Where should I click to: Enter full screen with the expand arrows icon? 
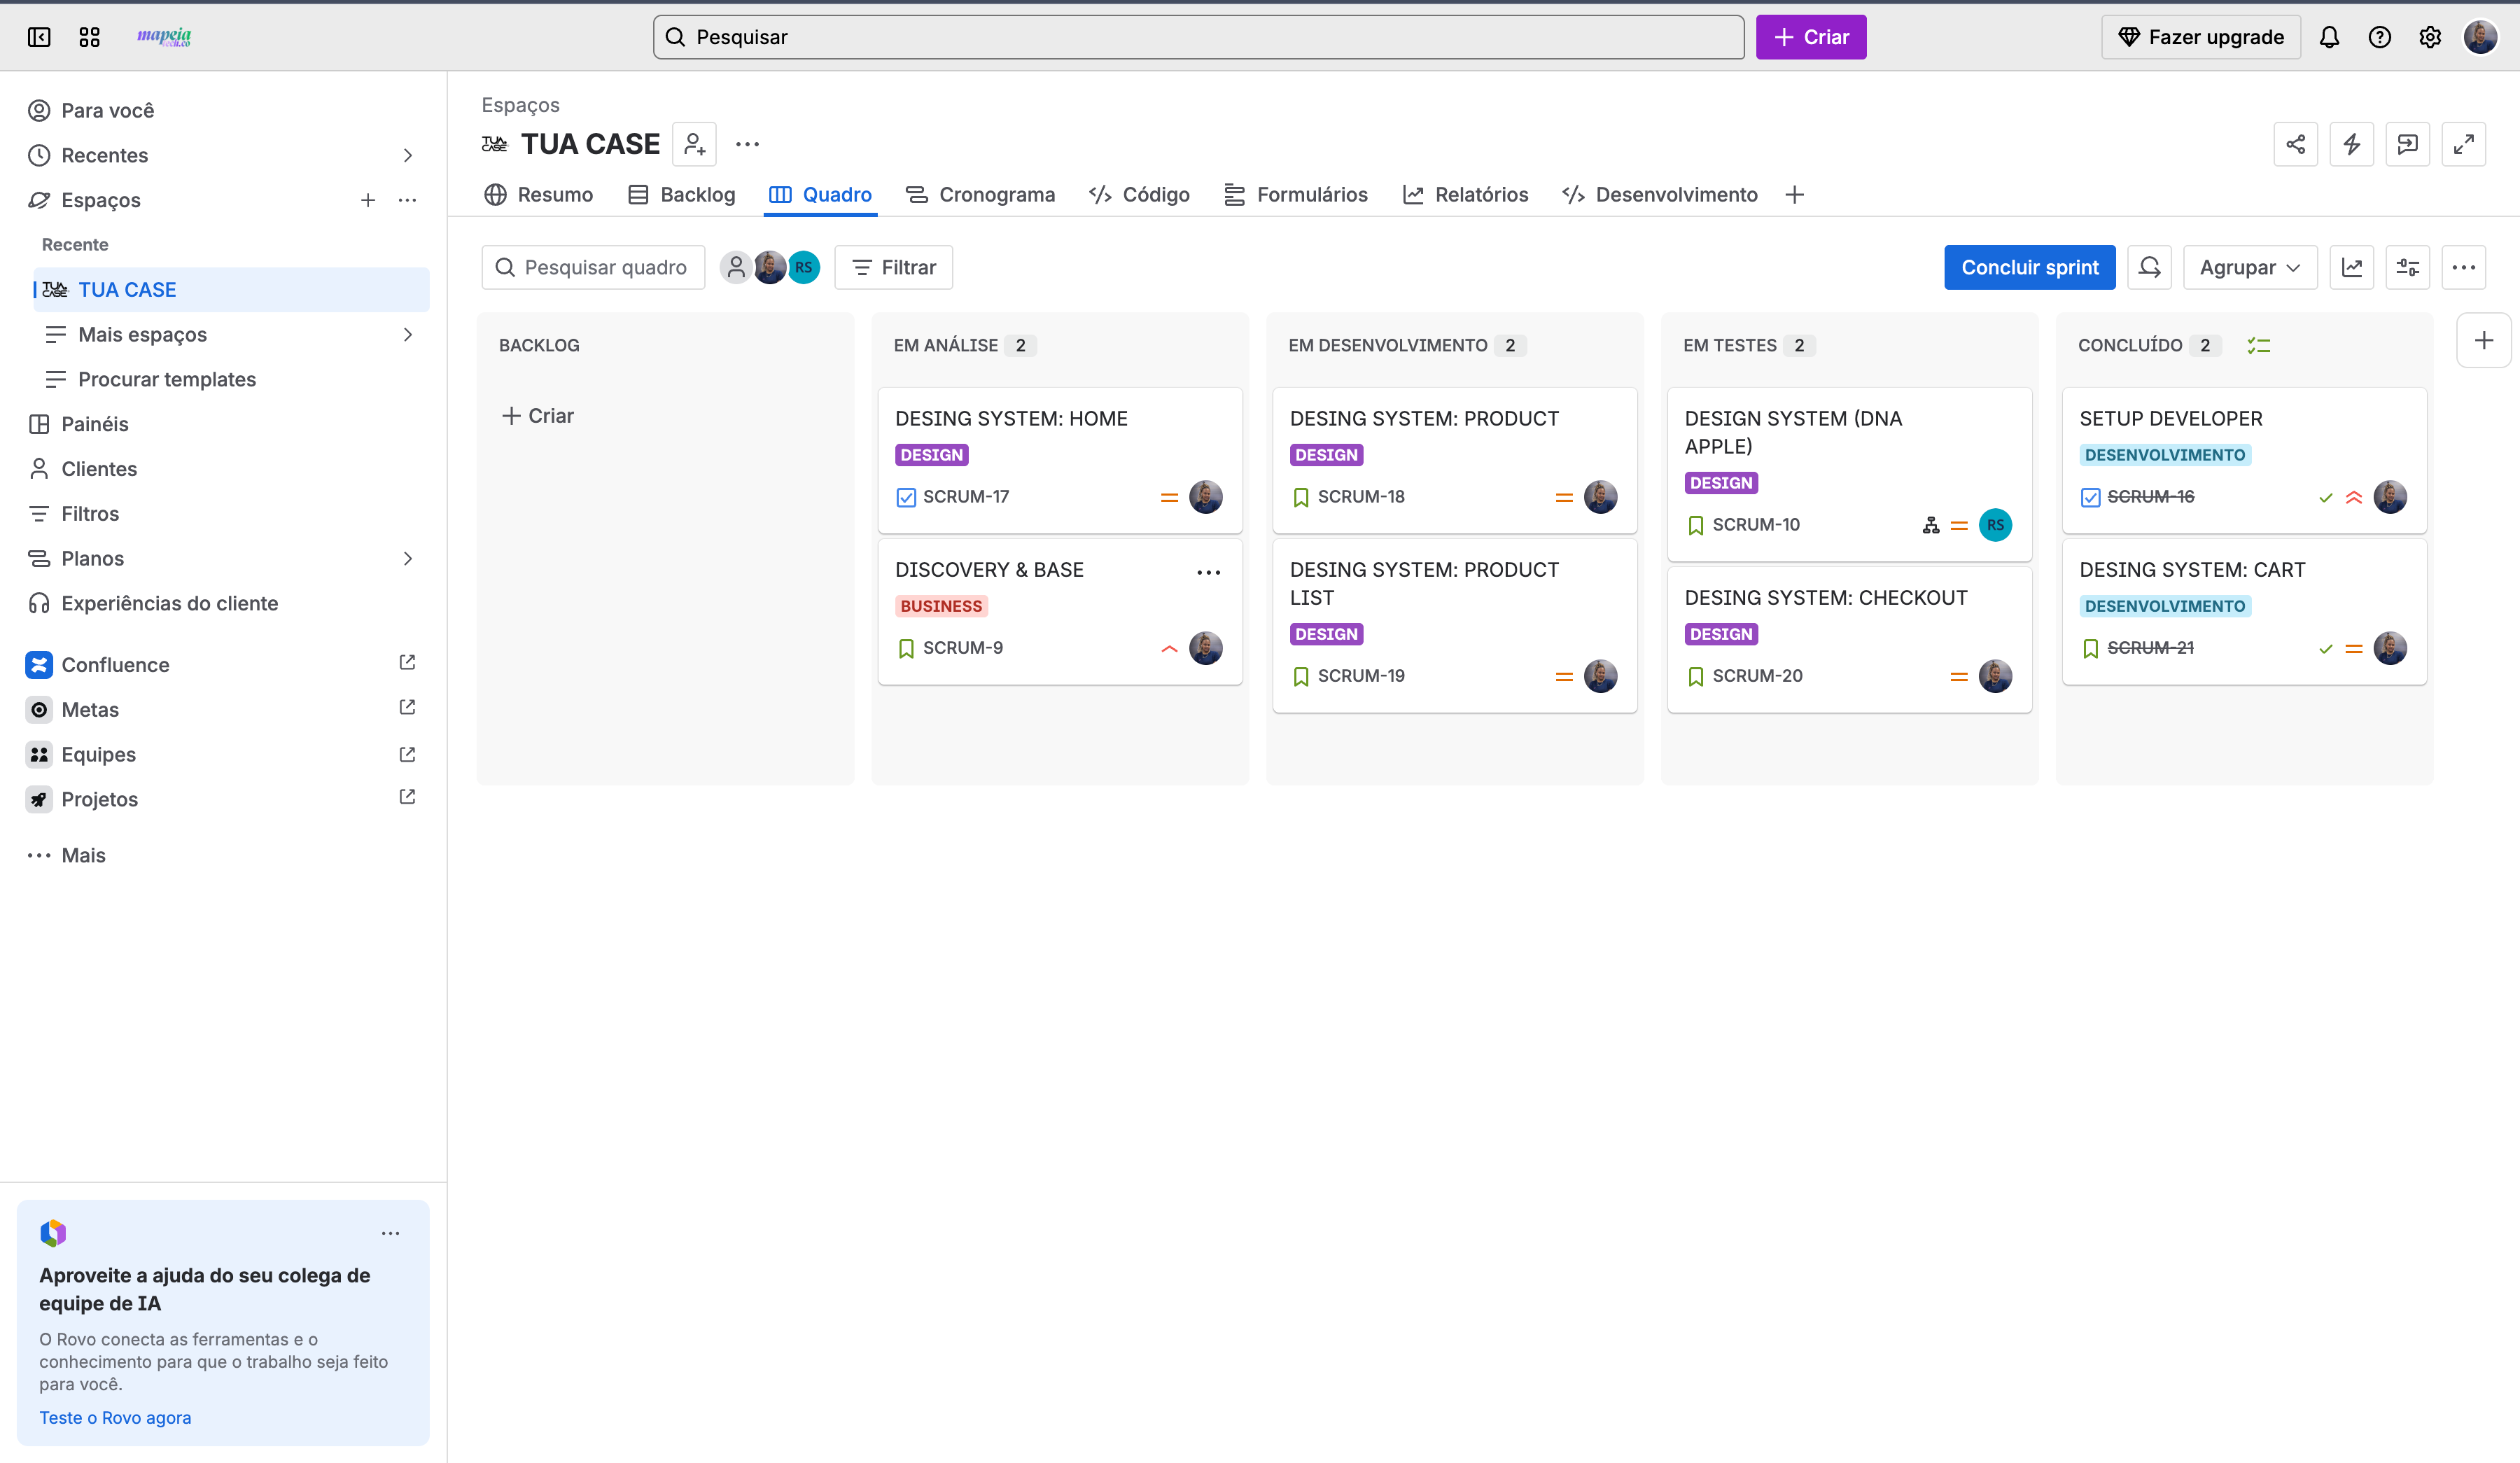(2463, 144)
